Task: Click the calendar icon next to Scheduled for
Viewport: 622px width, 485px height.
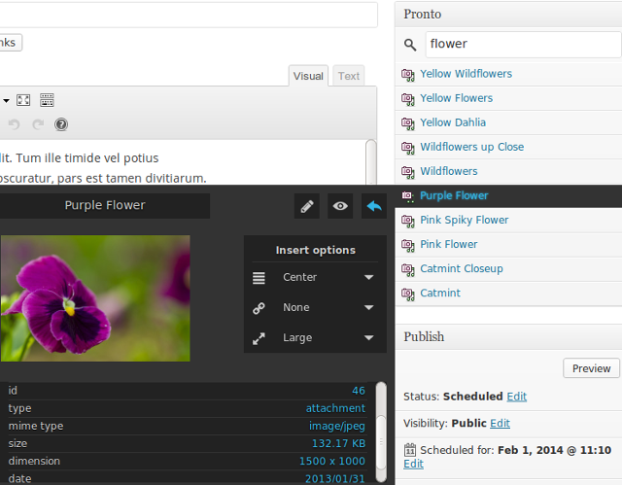Action: (x=410, y=450)
